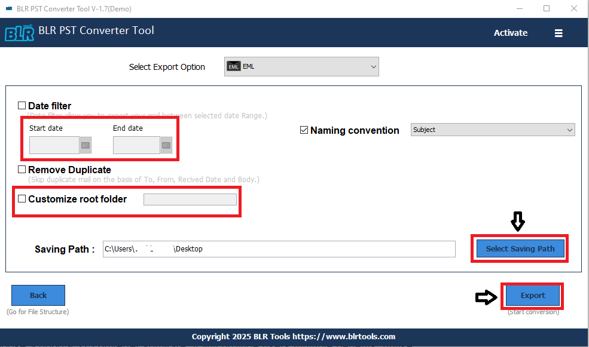Start conversion with the Export button
The height and width of the screenshot is (347, 589).
tap(532, 295)
